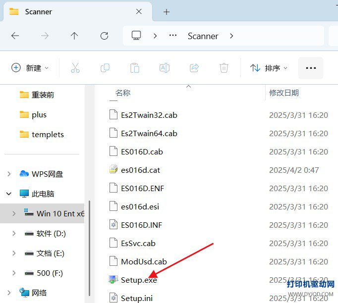The width and height of the screenshot is (338, 303).
Task: Sort by 名称 column header
Action: coord(123,93)
